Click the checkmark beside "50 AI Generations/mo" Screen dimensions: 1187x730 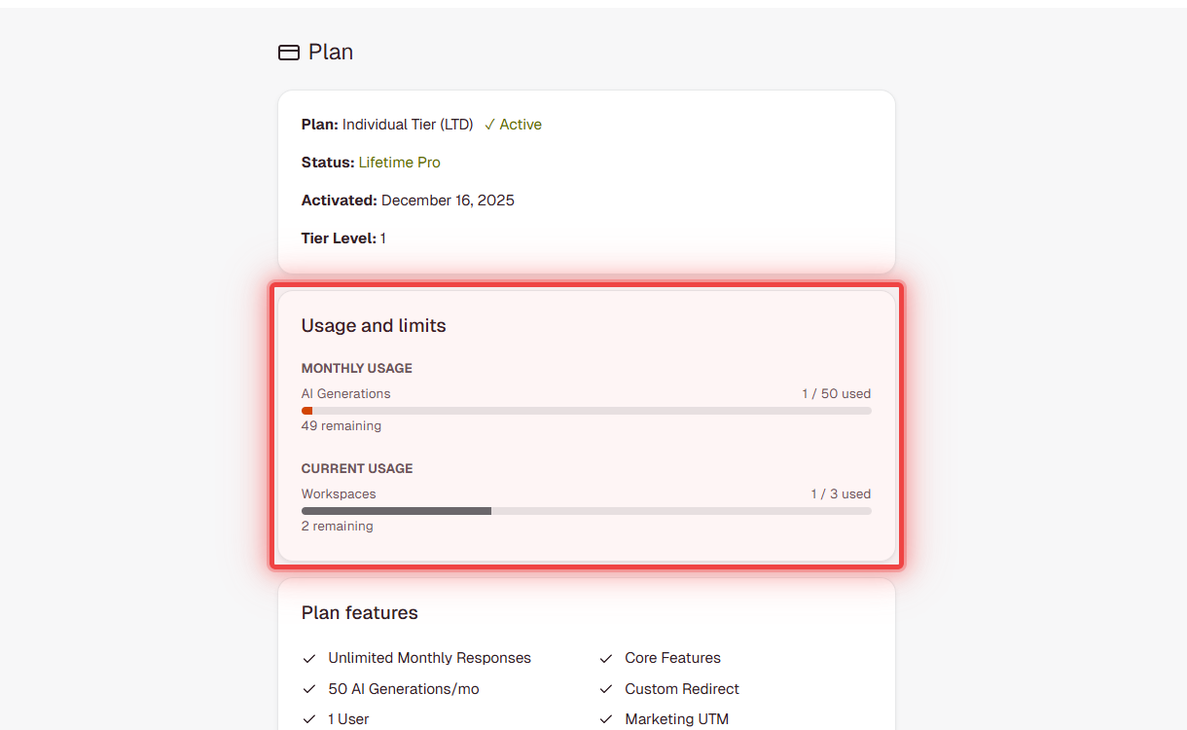(309, 688)
